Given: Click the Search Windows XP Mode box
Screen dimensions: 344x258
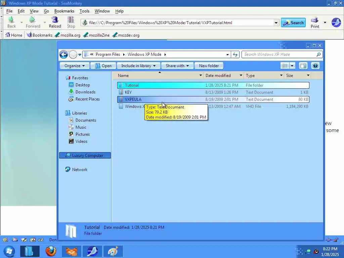Looking at the screenshot, I should 282,54.
